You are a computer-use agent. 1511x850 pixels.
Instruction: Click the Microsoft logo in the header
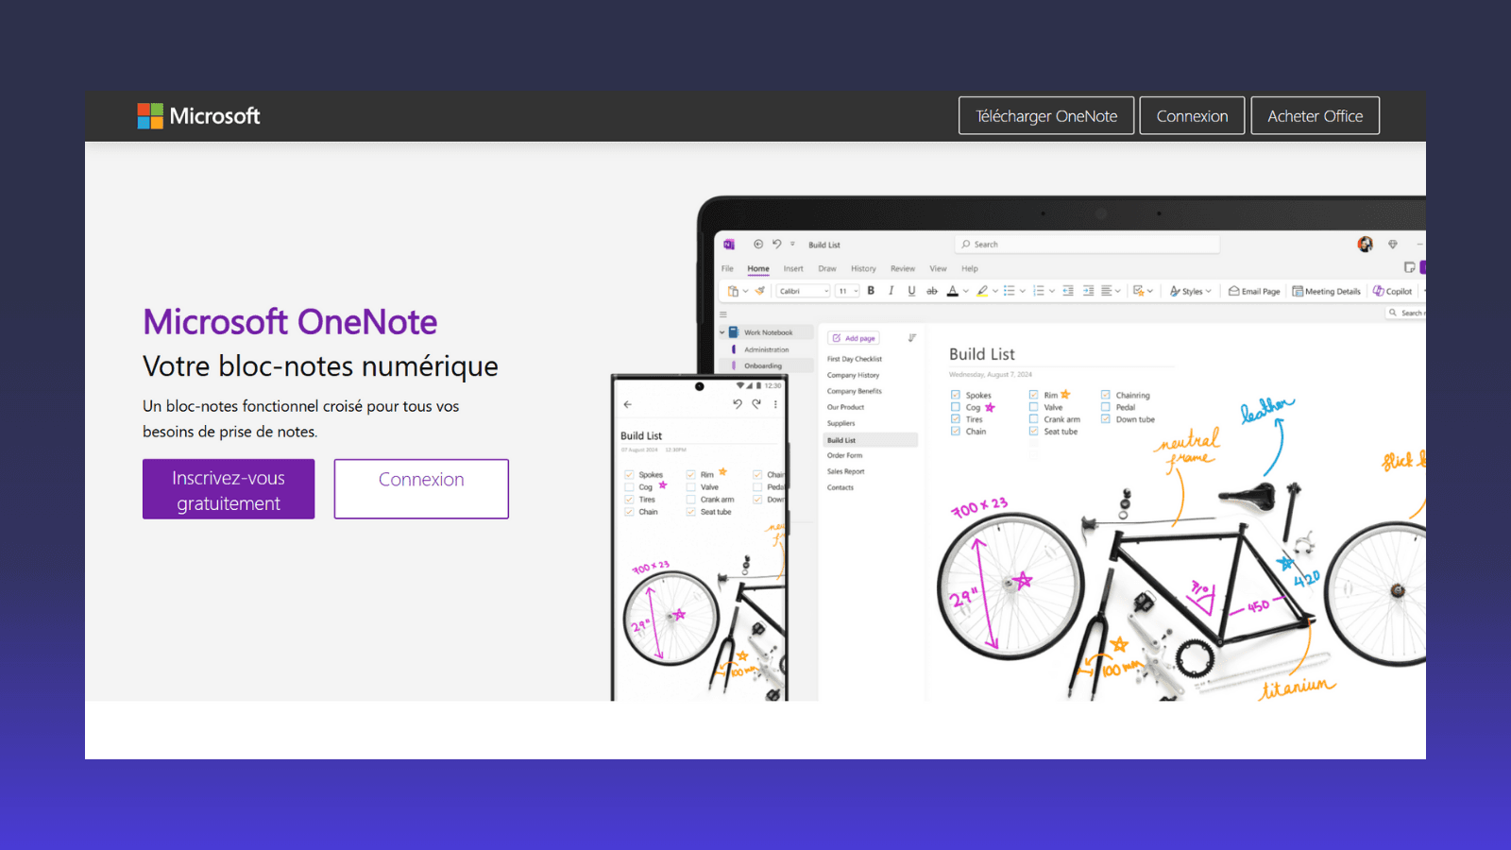click(198, 116)
